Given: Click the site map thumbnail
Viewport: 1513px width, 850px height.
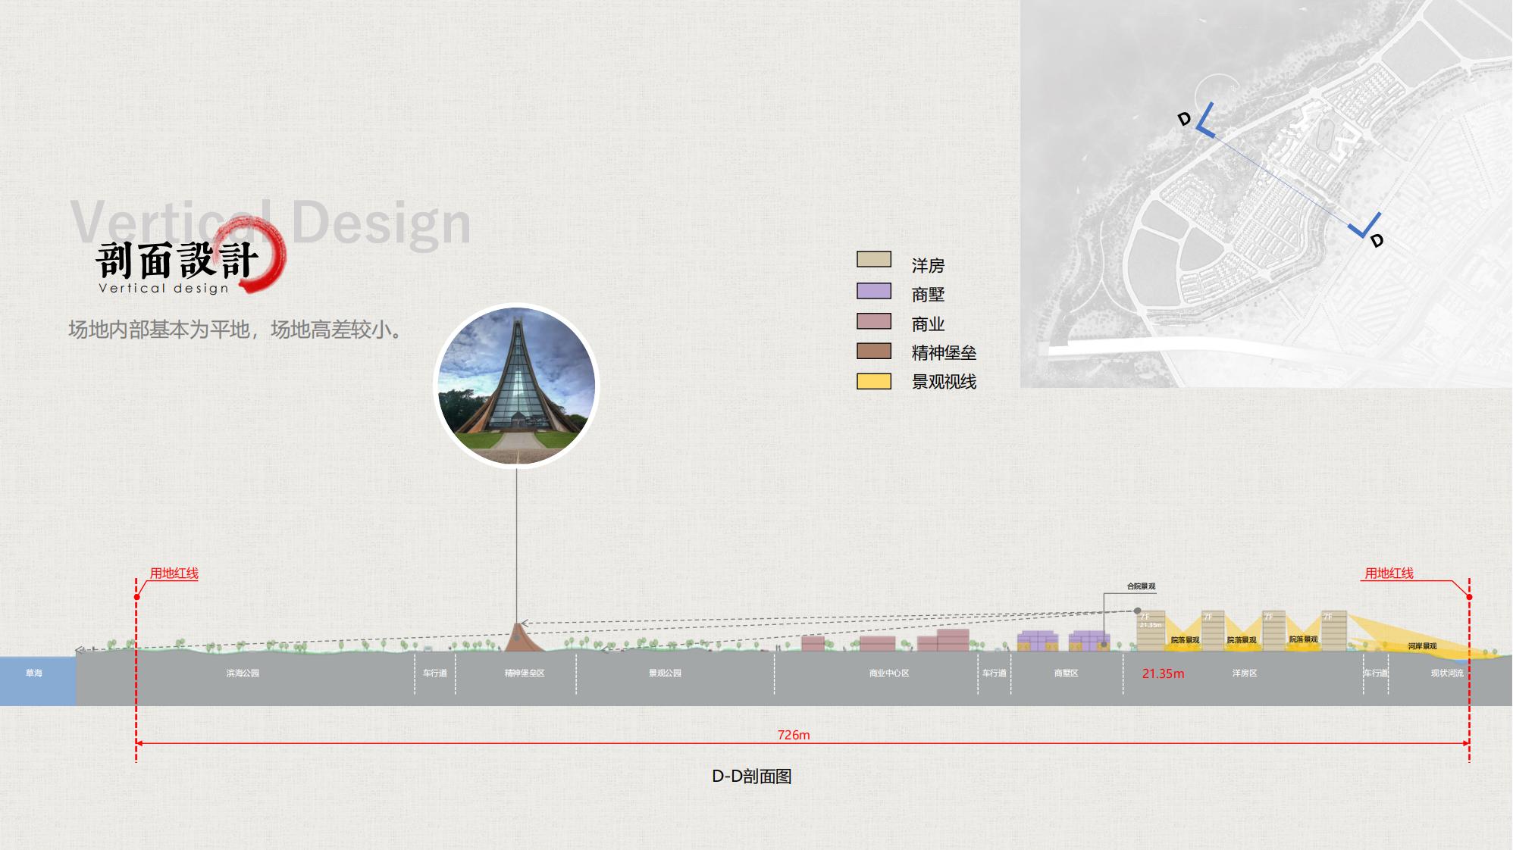Looking at the screenshot, I should coord(1266,193).
